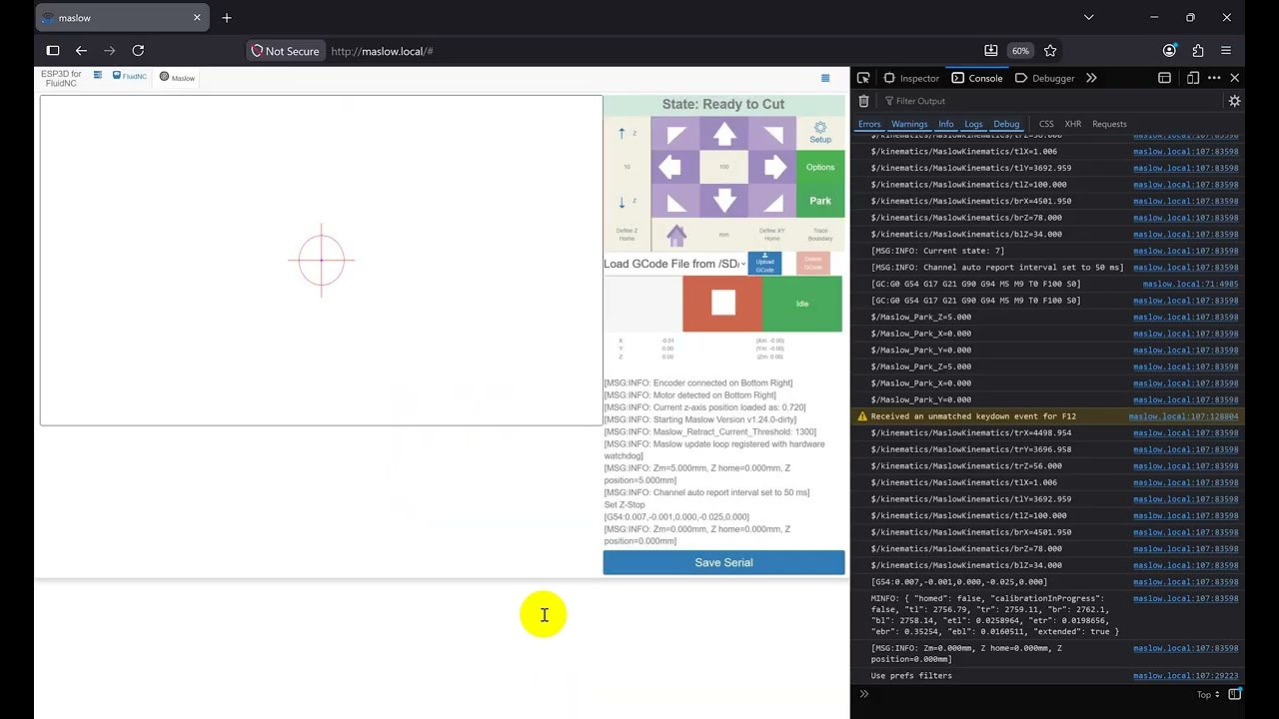This screenshot has height=719, width=1279.
Task: Toggle Debug console filter
Action: click(1006, 124)
